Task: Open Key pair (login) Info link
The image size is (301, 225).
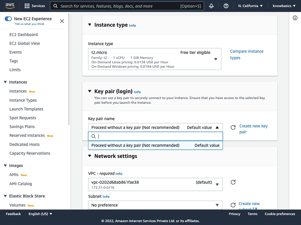Action: coord(137,92)
